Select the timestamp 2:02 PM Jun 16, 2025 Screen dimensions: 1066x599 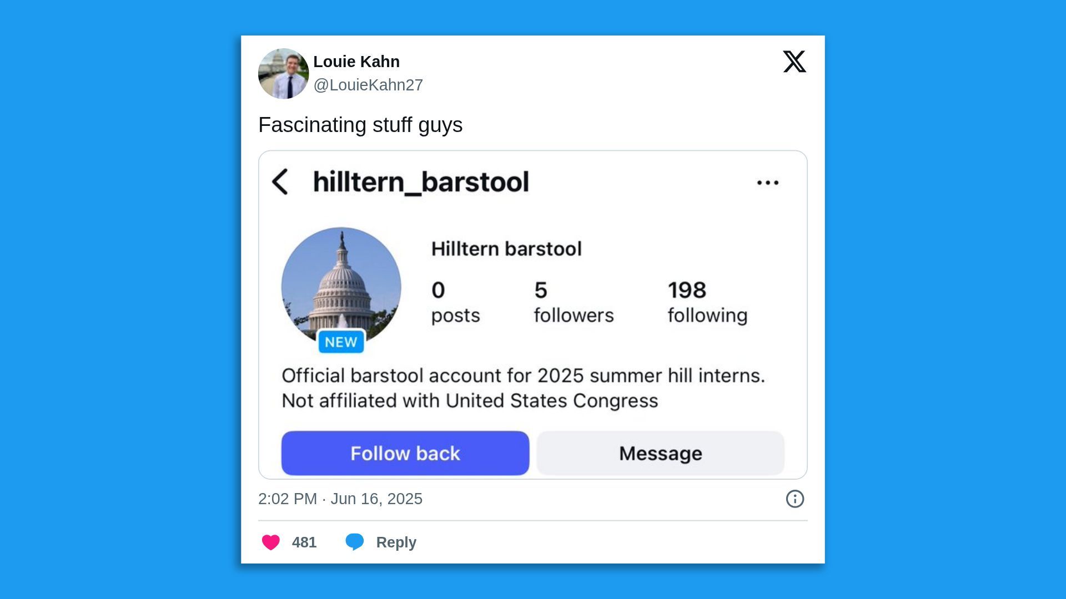tap(340, 499)
